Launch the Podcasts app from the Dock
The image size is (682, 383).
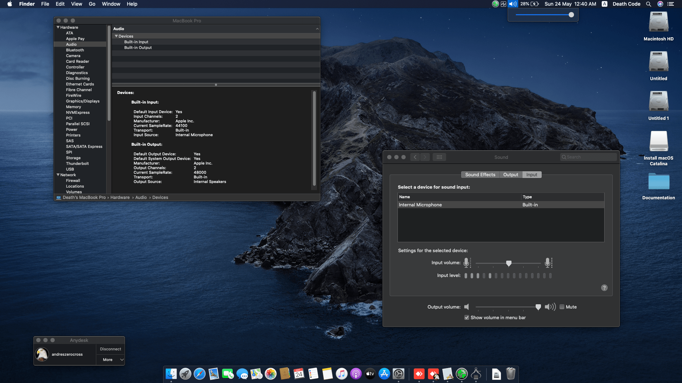pyautogui.click(x=356, y=374)
